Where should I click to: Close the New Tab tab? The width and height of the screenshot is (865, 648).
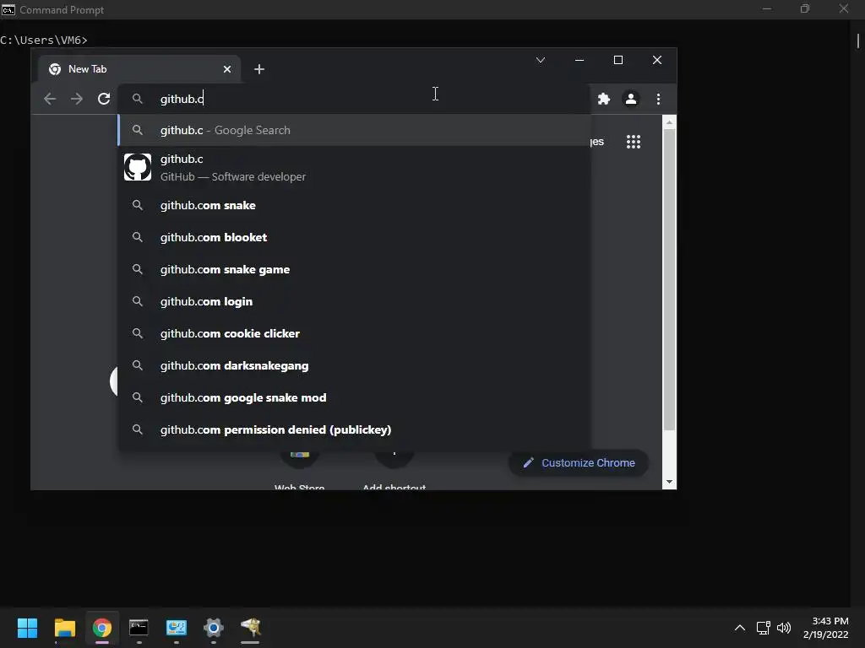tap(226, 69)
